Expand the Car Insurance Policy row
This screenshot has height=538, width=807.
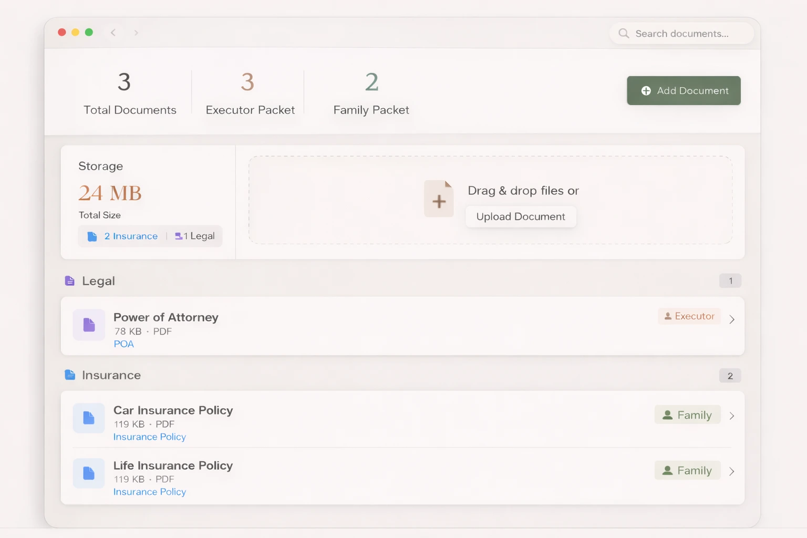click(732, 415)
